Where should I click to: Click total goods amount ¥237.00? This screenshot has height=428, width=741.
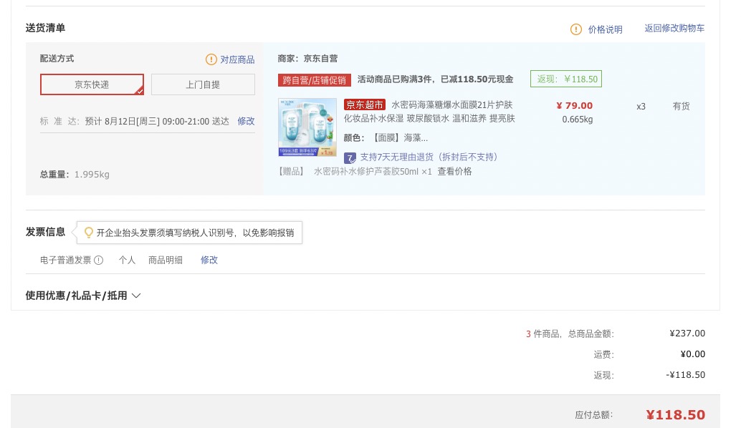(x=687, y=333)
